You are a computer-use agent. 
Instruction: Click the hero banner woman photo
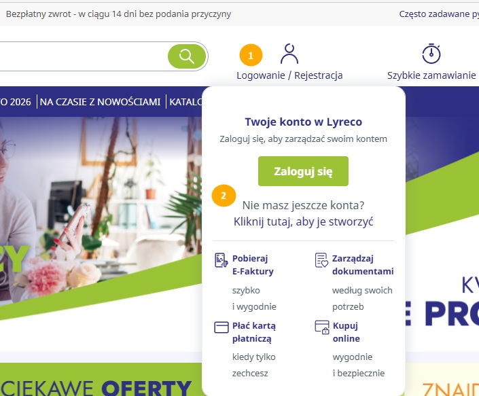[x=101, y=196]
